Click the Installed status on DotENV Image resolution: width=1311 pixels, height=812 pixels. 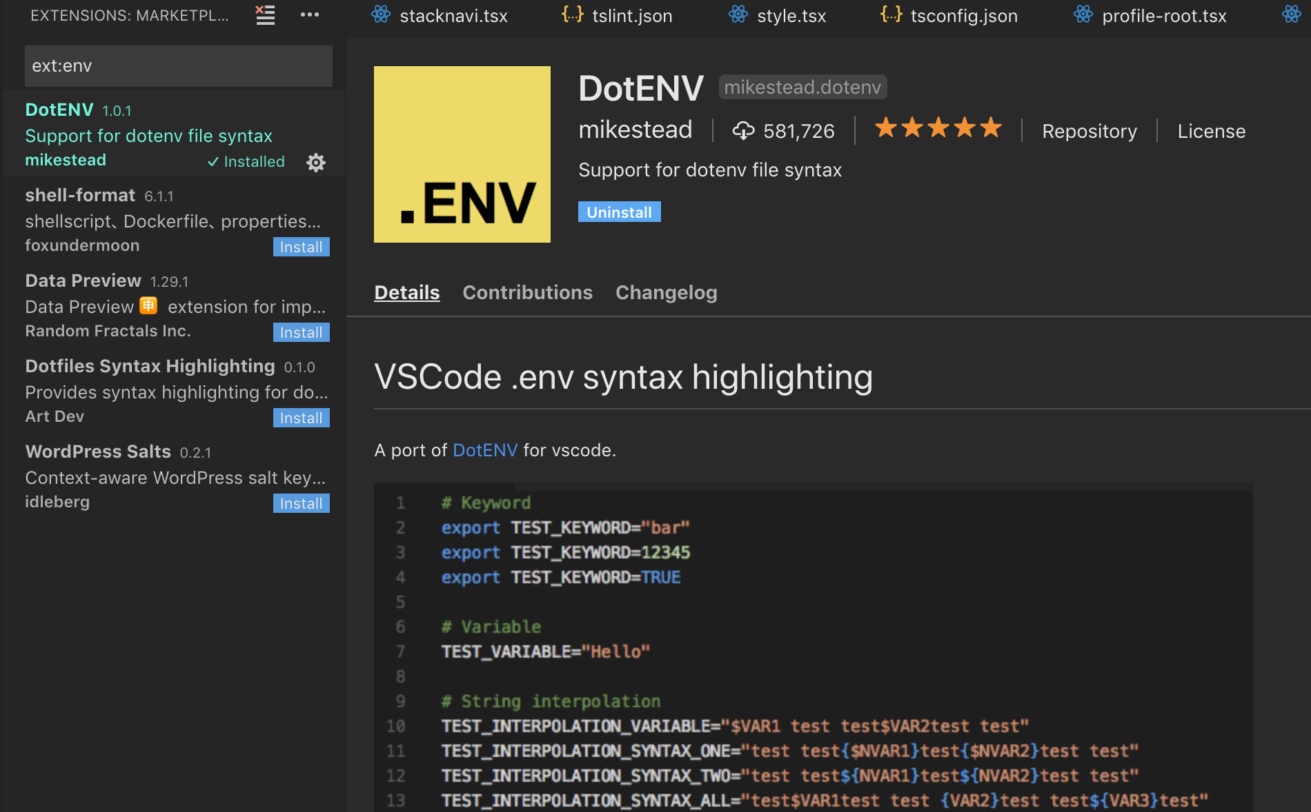(246, 161)
